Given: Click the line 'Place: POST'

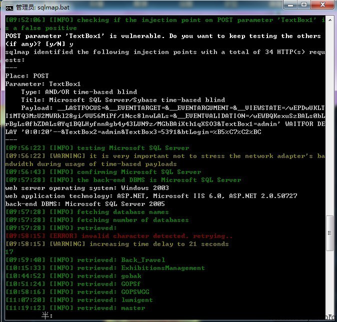Looking at the screenshot, I should point(27,76).
